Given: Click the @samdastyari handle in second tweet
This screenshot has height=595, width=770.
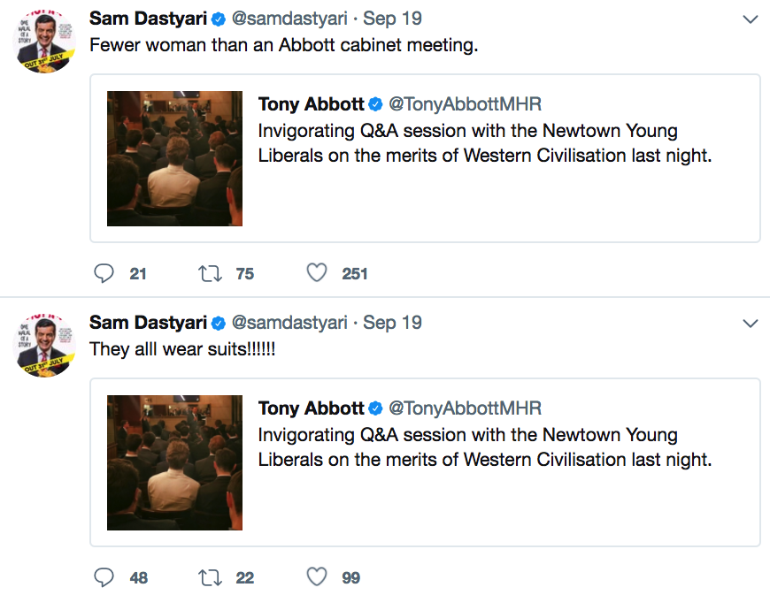Looking at the screenshot, I should [289, 324].
